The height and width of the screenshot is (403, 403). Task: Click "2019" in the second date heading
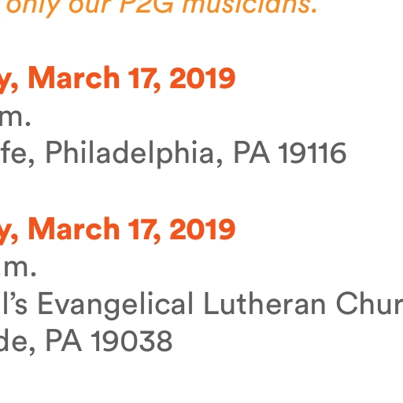pyautogui.click(x=202, y=230)
